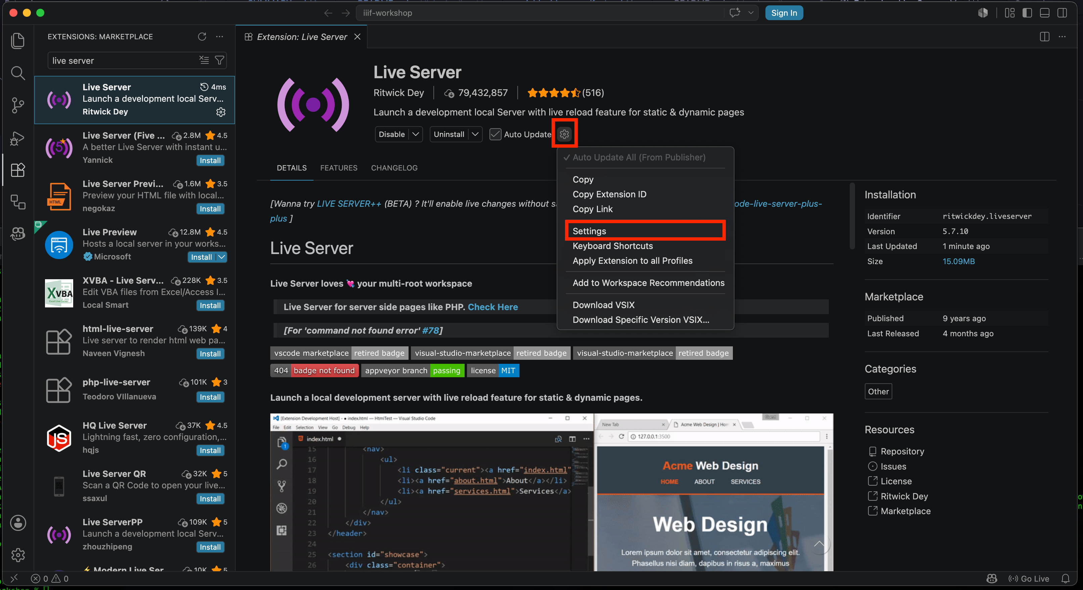Screen dimensions: 1083x590
Task: Click the details sidebar scrollbar
Action: tap(852, 216)
